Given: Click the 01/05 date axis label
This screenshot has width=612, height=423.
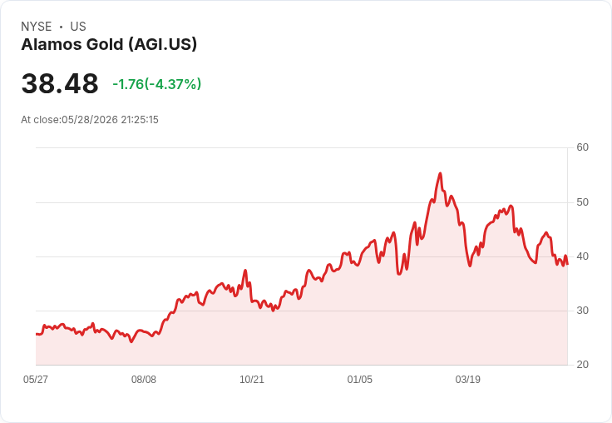Looking at the screenshot, I should (x=360, y=379).
